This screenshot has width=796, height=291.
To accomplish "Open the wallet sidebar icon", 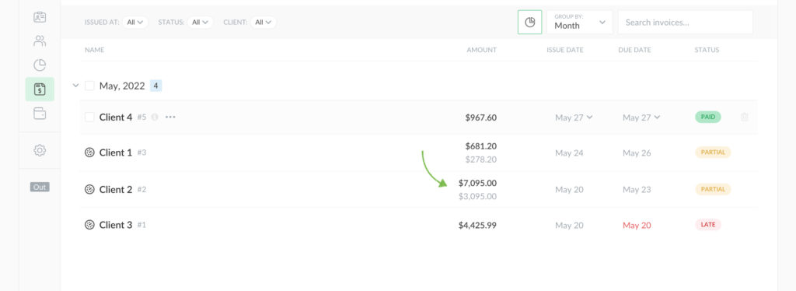I will pyautogui.click(x=40, y=114).
